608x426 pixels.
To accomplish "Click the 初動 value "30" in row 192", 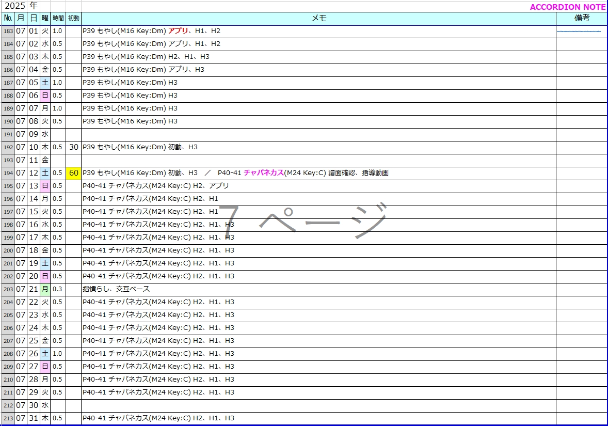I will pyautogui.click(x=74, y=148).
